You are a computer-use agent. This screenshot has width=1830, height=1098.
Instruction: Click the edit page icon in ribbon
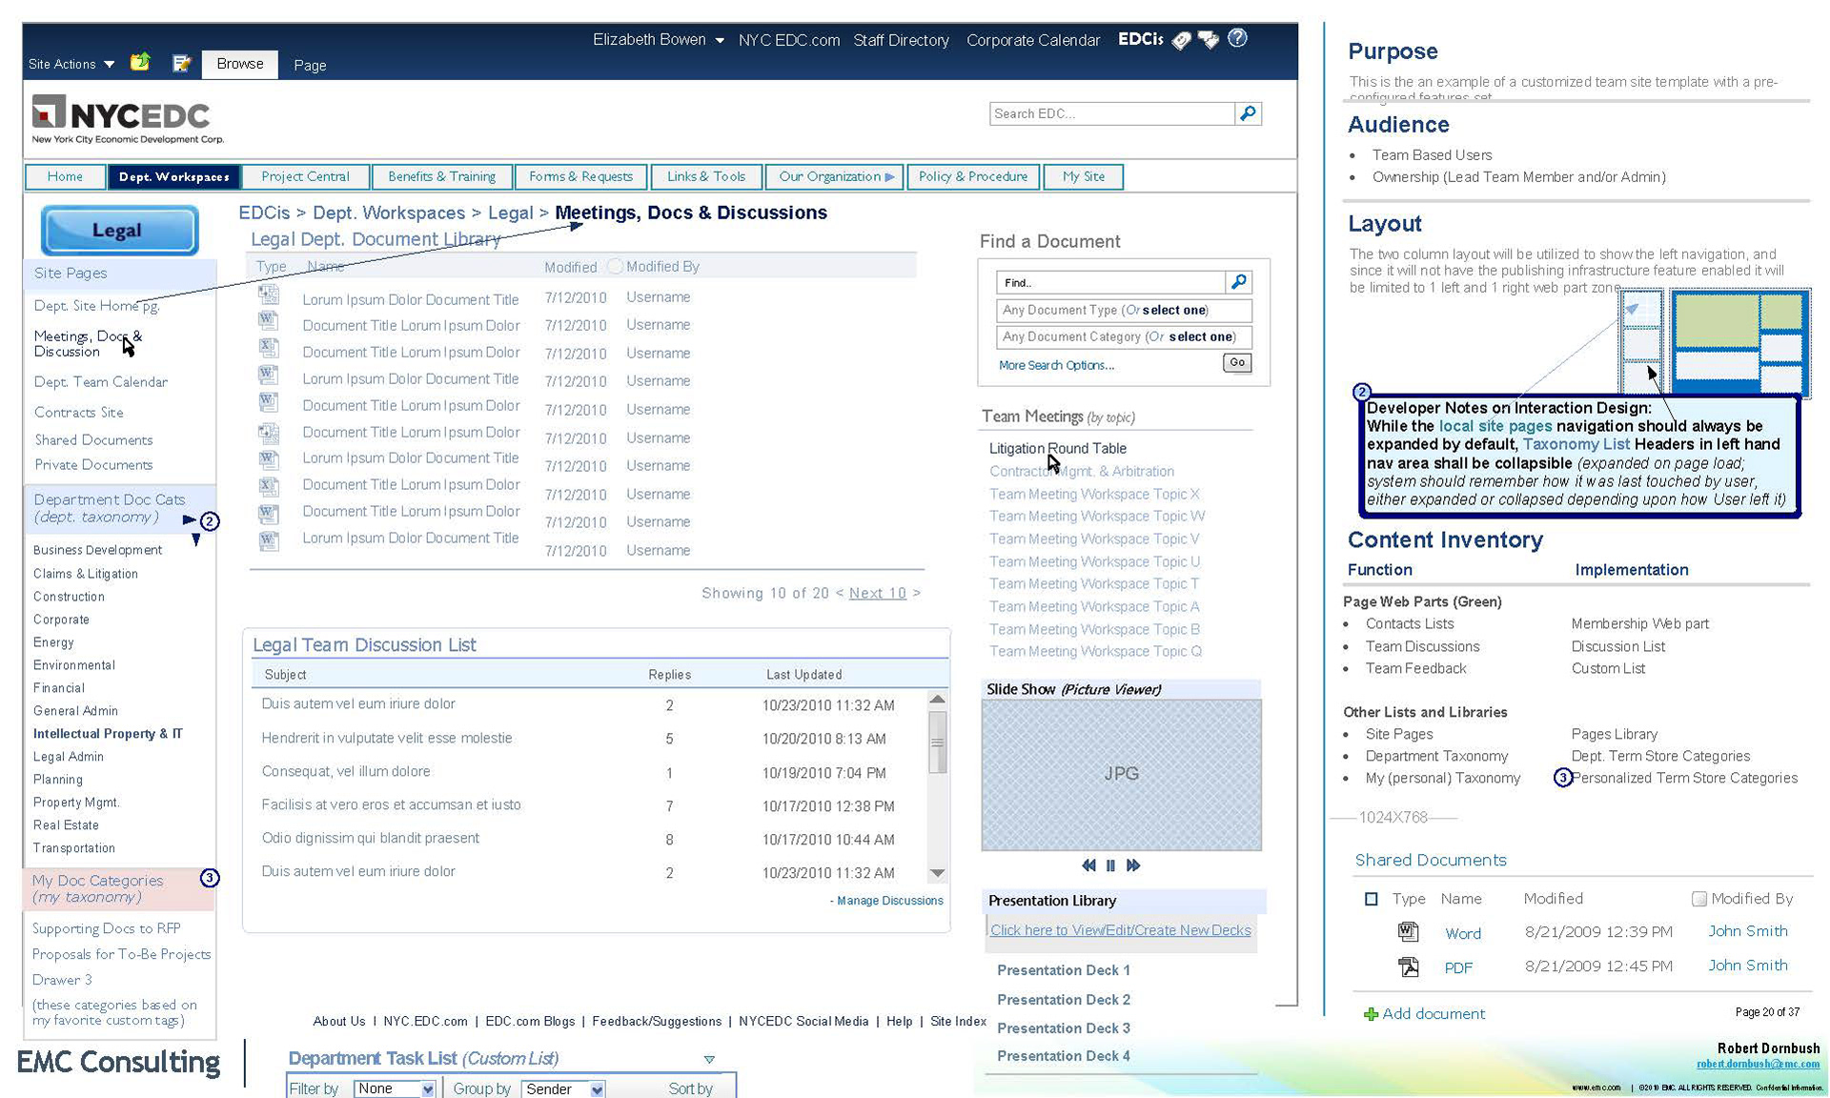coord(181,63)
